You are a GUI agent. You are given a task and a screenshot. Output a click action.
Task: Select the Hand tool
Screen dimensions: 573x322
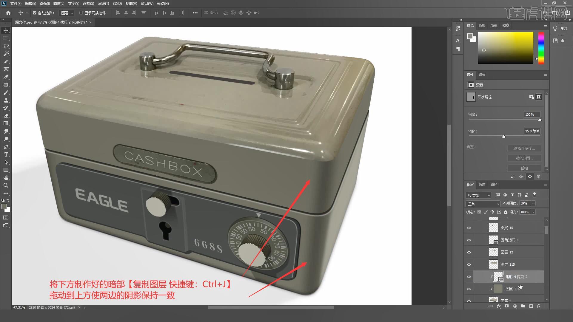(6, 178)
